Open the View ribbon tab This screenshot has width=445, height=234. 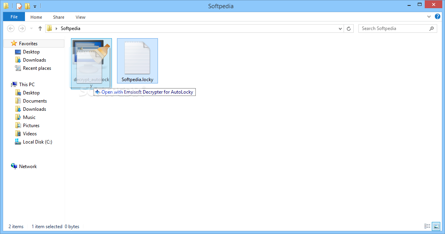tap(80, 17)
